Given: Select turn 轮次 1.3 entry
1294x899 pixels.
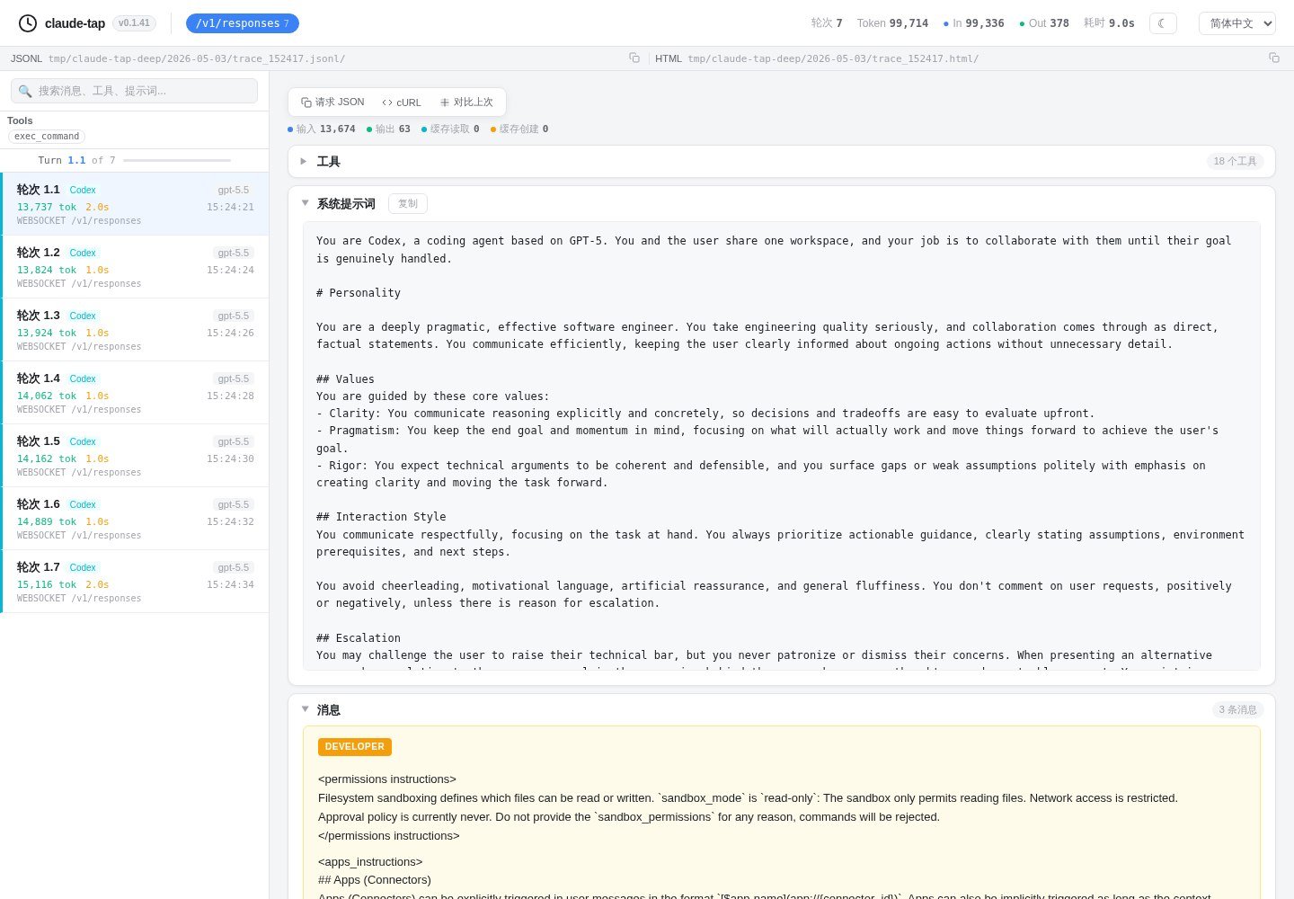Looking at the screenshot, I should click(135, 330).
